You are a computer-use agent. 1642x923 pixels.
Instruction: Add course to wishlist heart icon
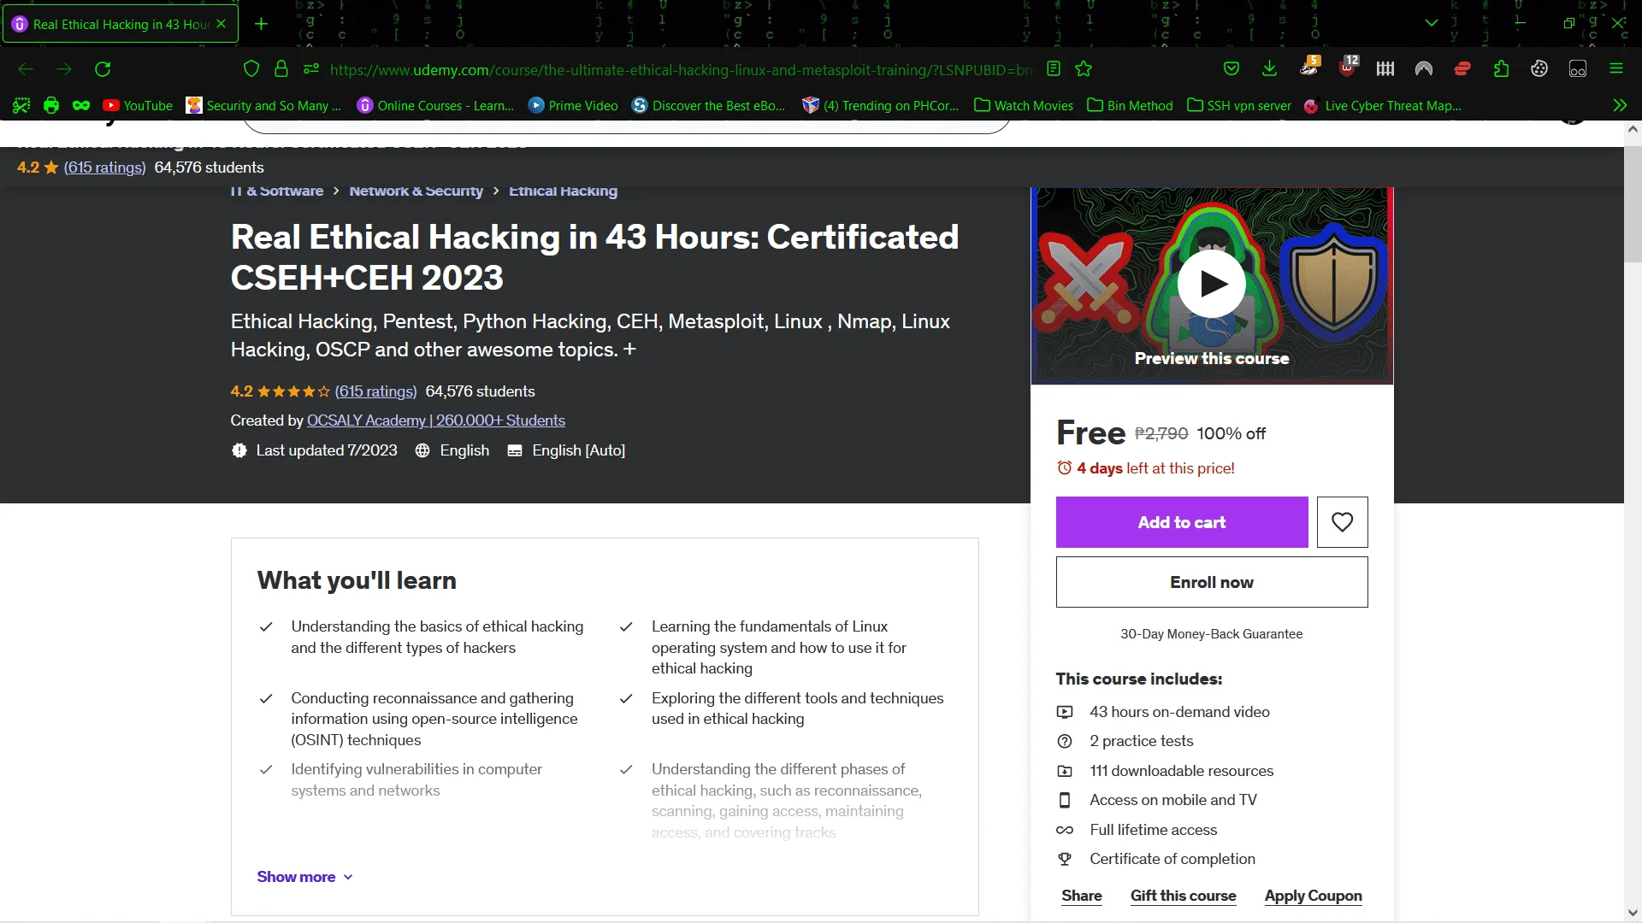coord(1342,522)
